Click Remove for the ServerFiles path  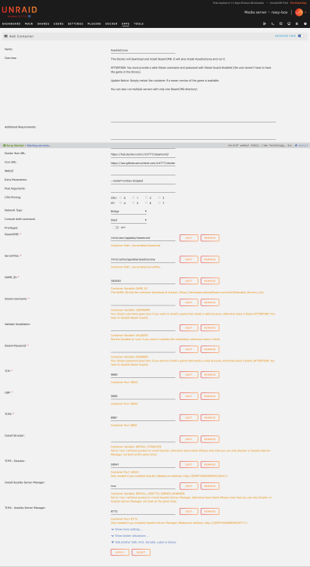pyautogui.click(x=209, y=259)
